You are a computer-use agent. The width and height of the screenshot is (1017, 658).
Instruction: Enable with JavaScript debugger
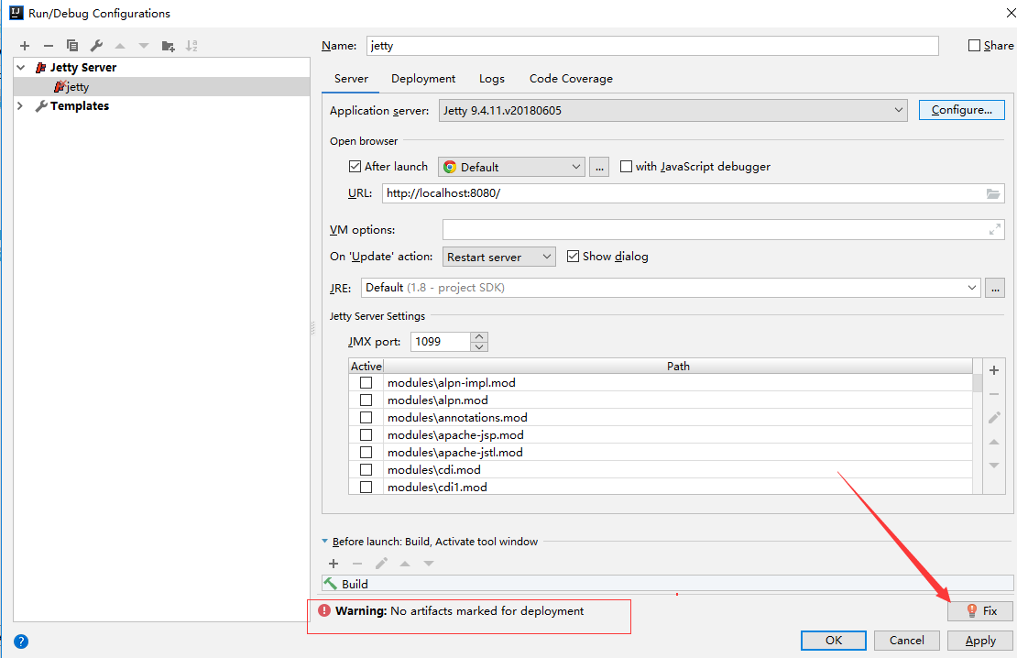(626, 166)
